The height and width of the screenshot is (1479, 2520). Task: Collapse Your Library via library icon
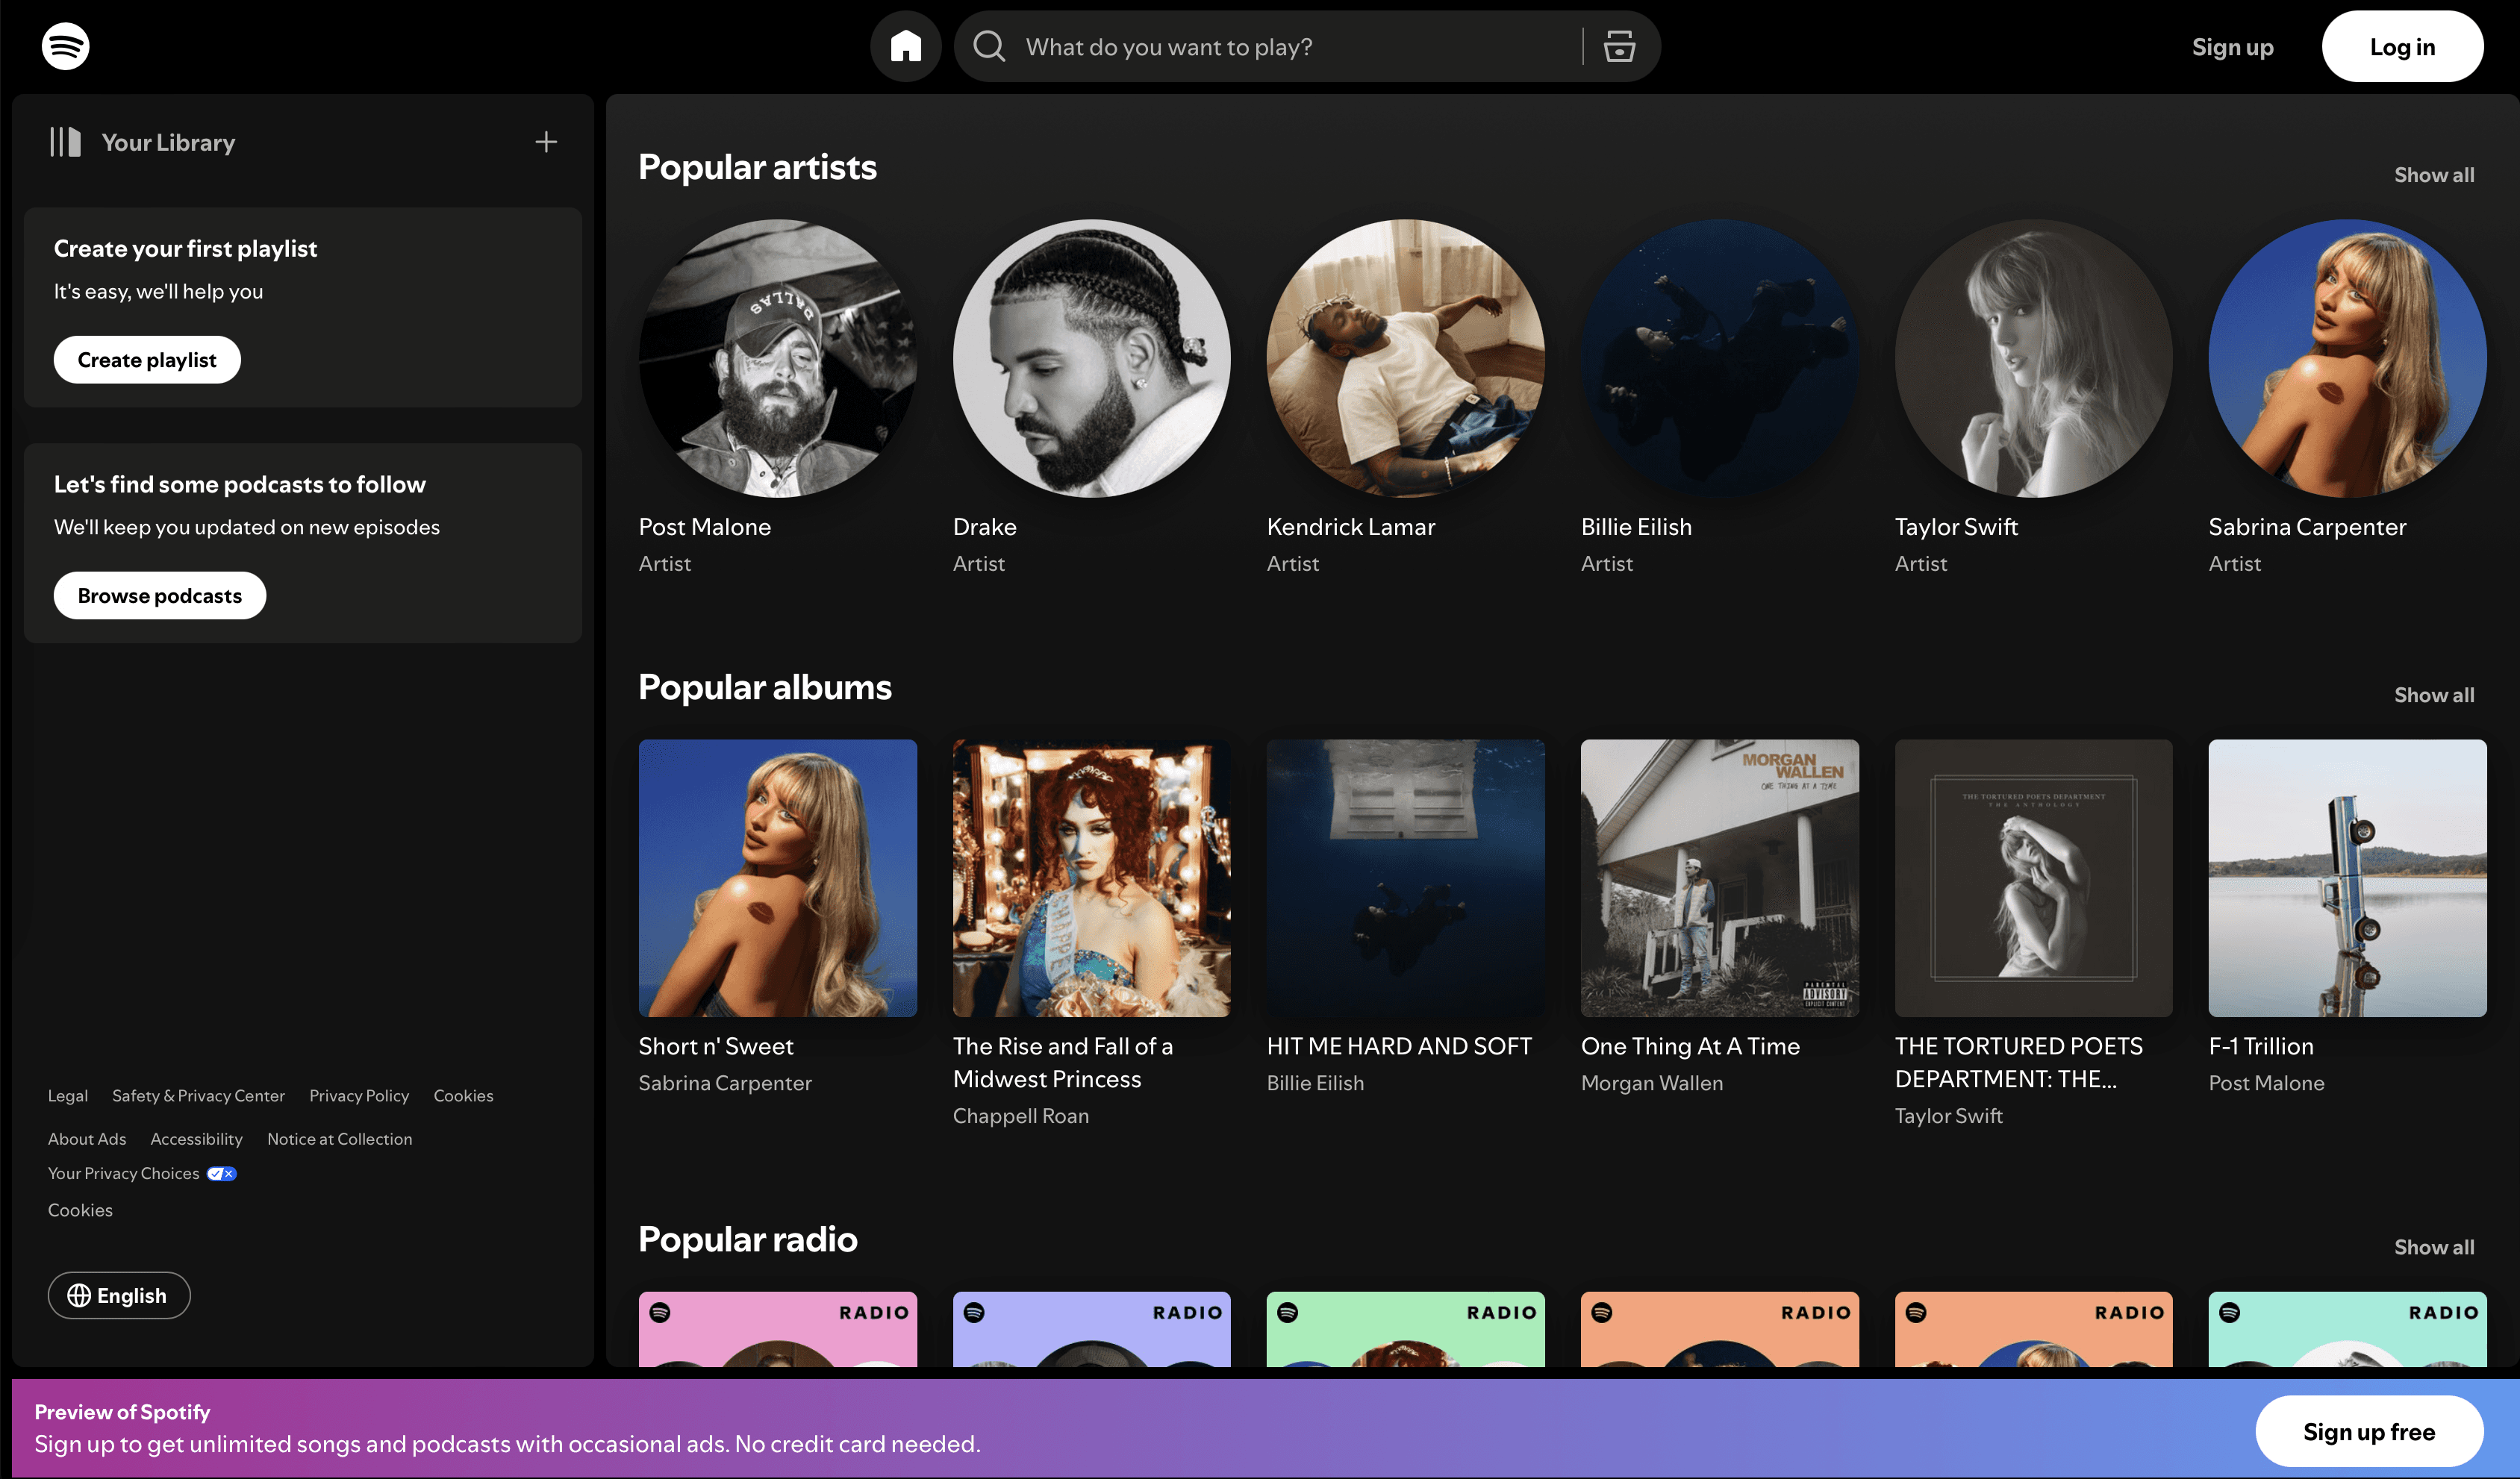click(65, 142)
